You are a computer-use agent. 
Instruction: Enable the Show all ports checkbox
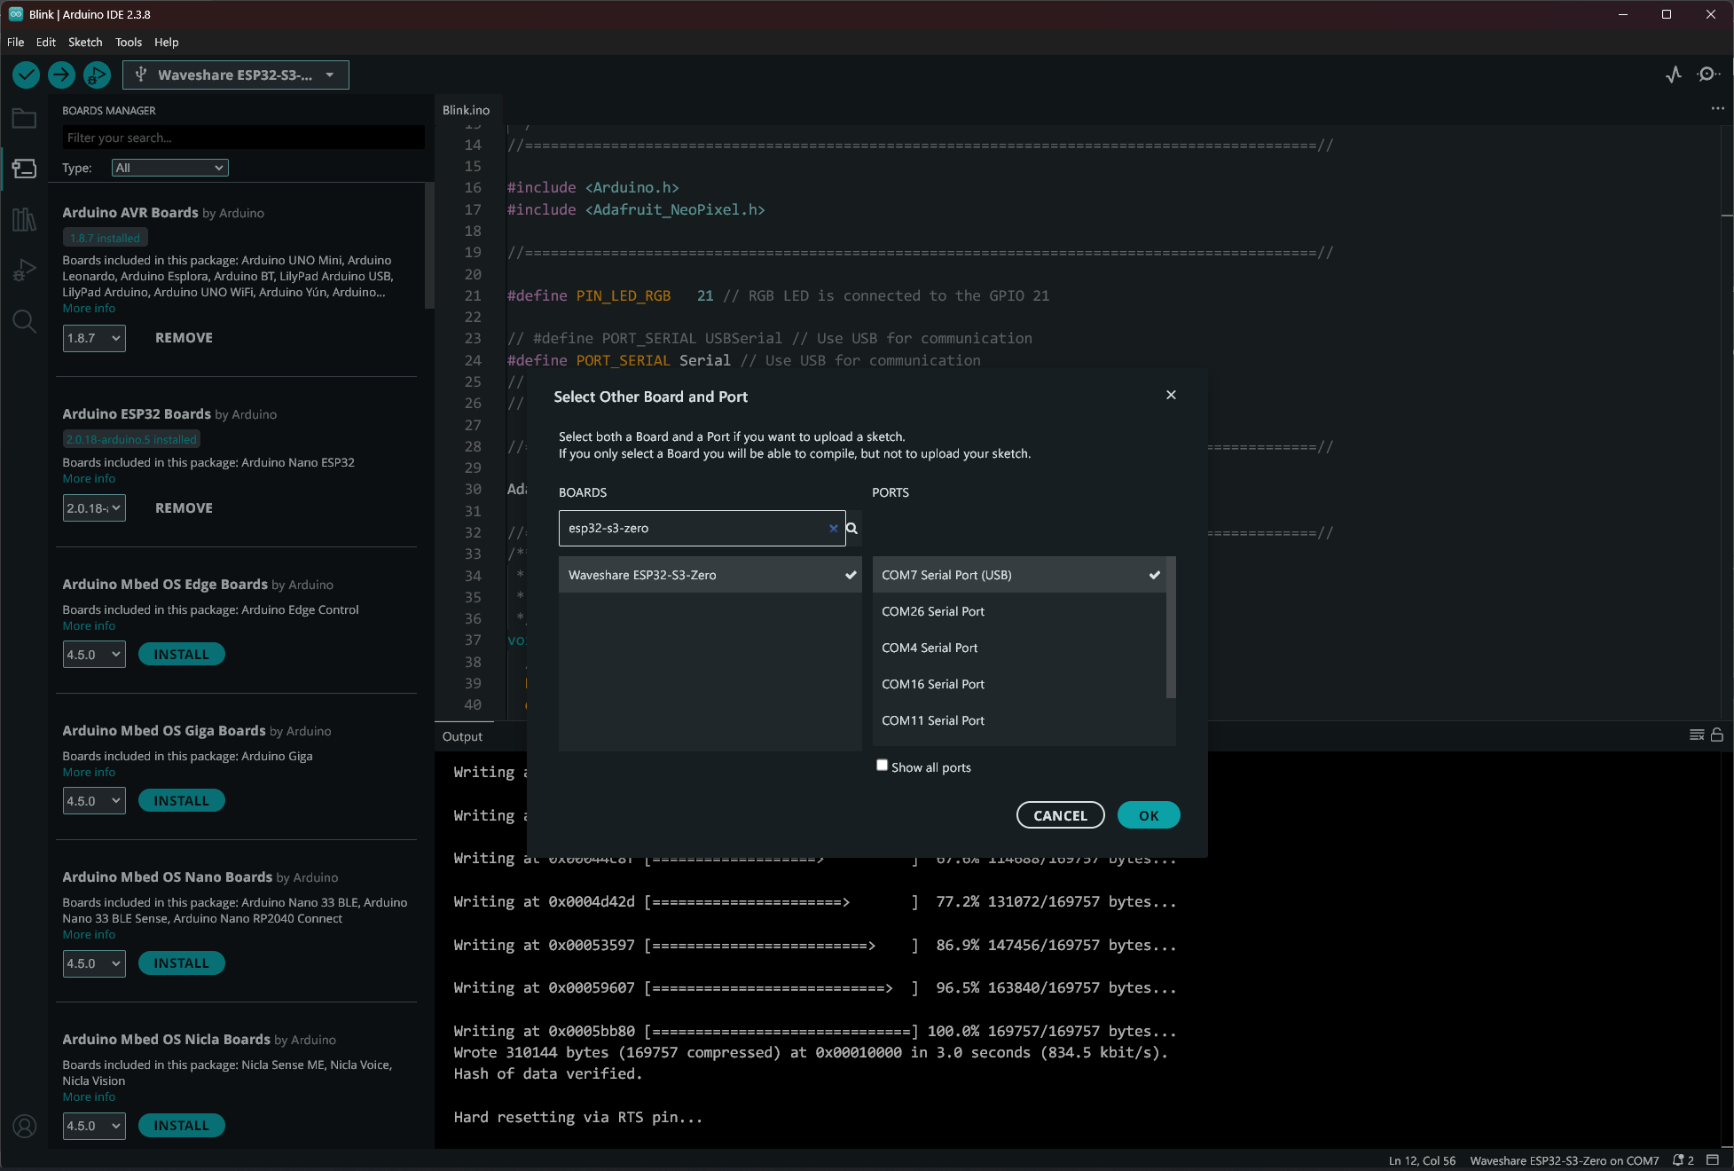point(882,766)
